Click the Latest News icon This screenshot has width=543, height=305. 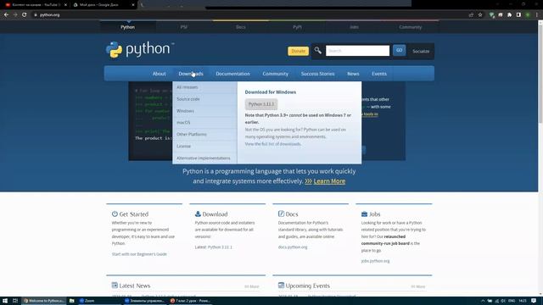(x=115, y=286)
